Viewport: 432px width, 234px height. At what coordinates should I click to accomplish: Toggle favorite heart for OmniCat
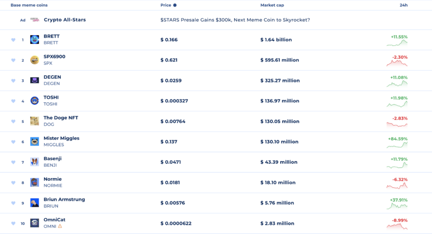13,223
